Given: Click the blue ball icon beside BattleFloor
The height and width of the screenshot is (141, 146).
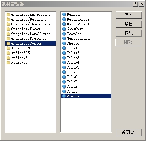Looking at the screenshot, I should tap(64, 20).
